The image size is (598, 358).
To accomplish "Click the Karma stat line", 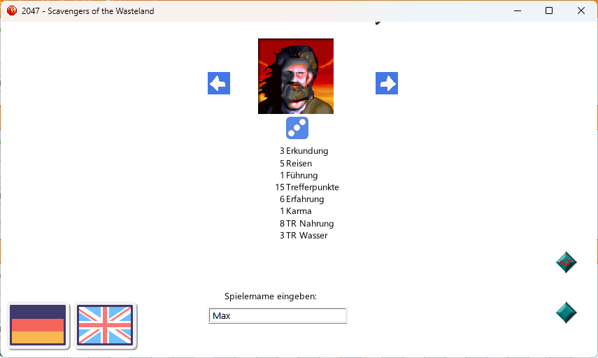I will [x=296, y=211].
